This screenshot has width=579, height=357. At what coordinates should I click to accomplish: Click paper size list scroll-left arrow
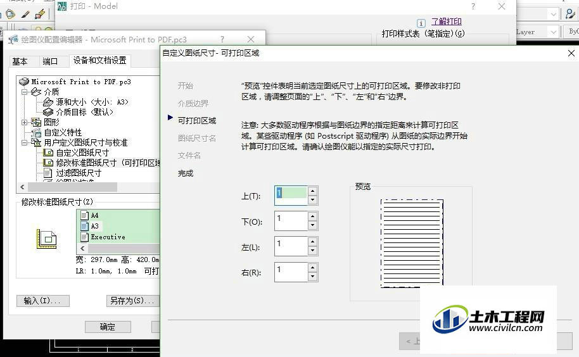click(x=83, y=248)
